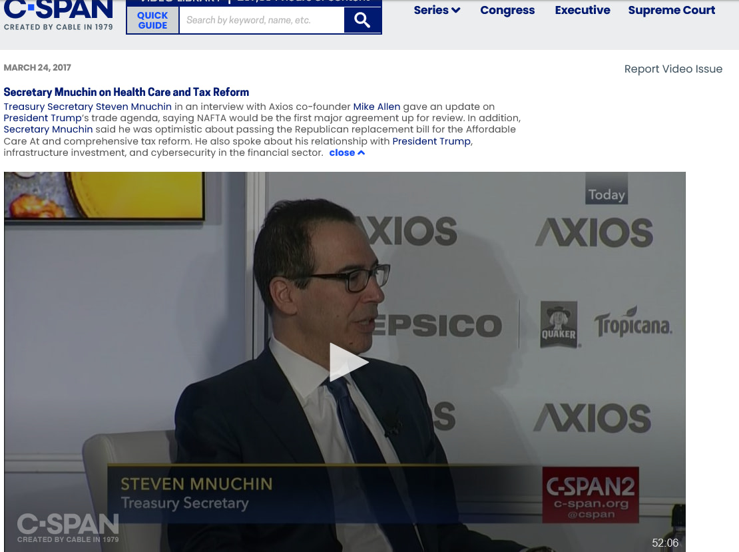Open the C-SPAN home logo
739x552 pixels.
59,15
